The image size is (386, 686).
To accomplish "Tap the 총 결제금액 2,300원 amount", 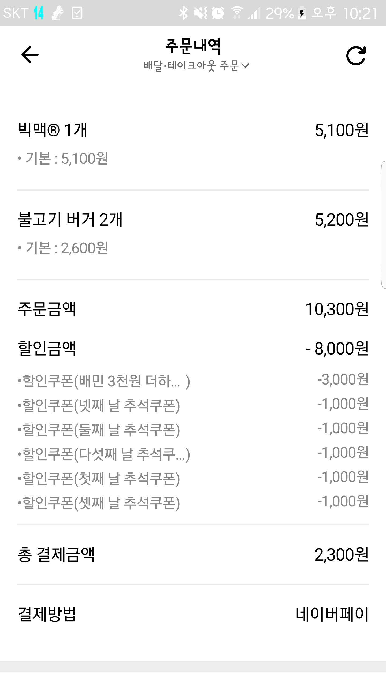I will point(341,555).
